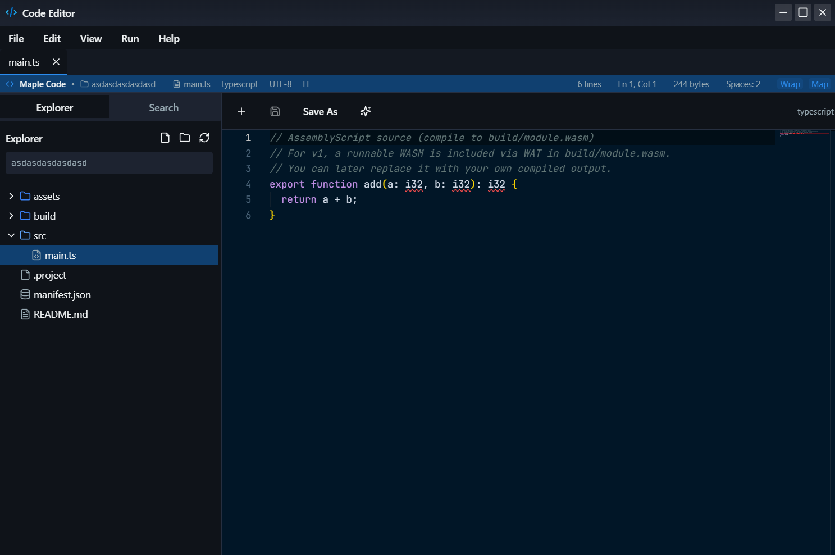
Task: Click the Save As button
Action: (320, 111)
